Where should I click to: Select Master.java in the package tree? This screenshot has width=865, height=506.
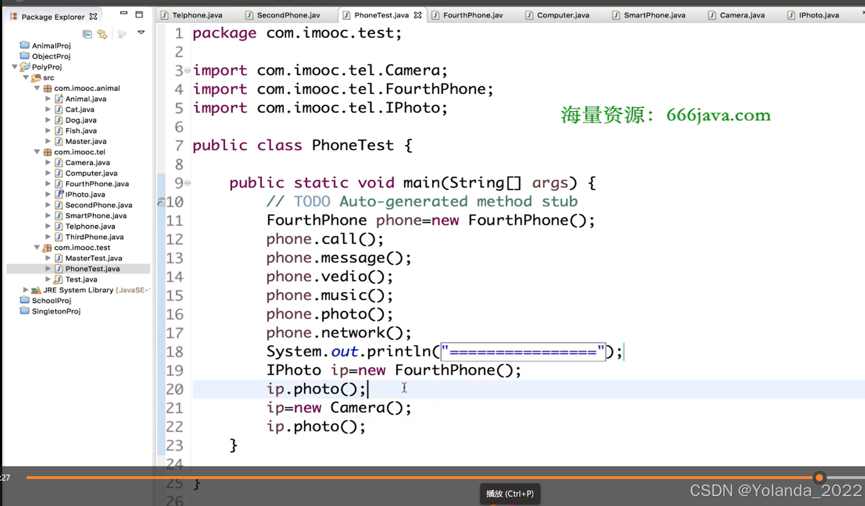tap(86, 141)
